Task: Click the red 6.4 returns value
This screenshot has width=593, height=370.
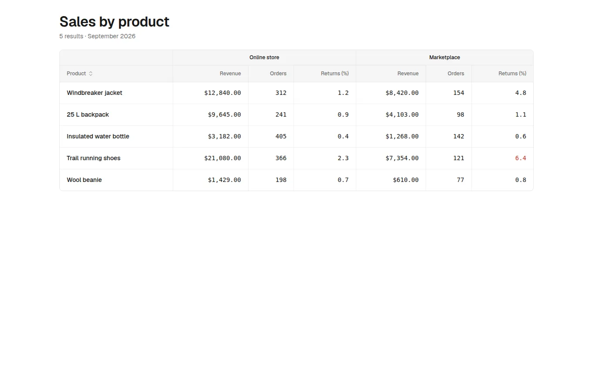Action: click(x=521, y=158)
